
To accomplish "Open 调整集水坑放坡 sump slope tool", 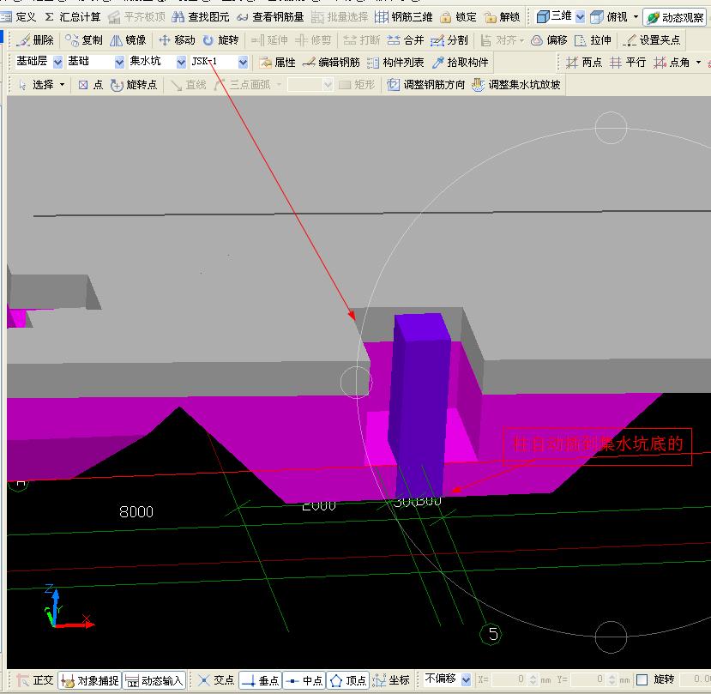I will (x=516, y=85).
